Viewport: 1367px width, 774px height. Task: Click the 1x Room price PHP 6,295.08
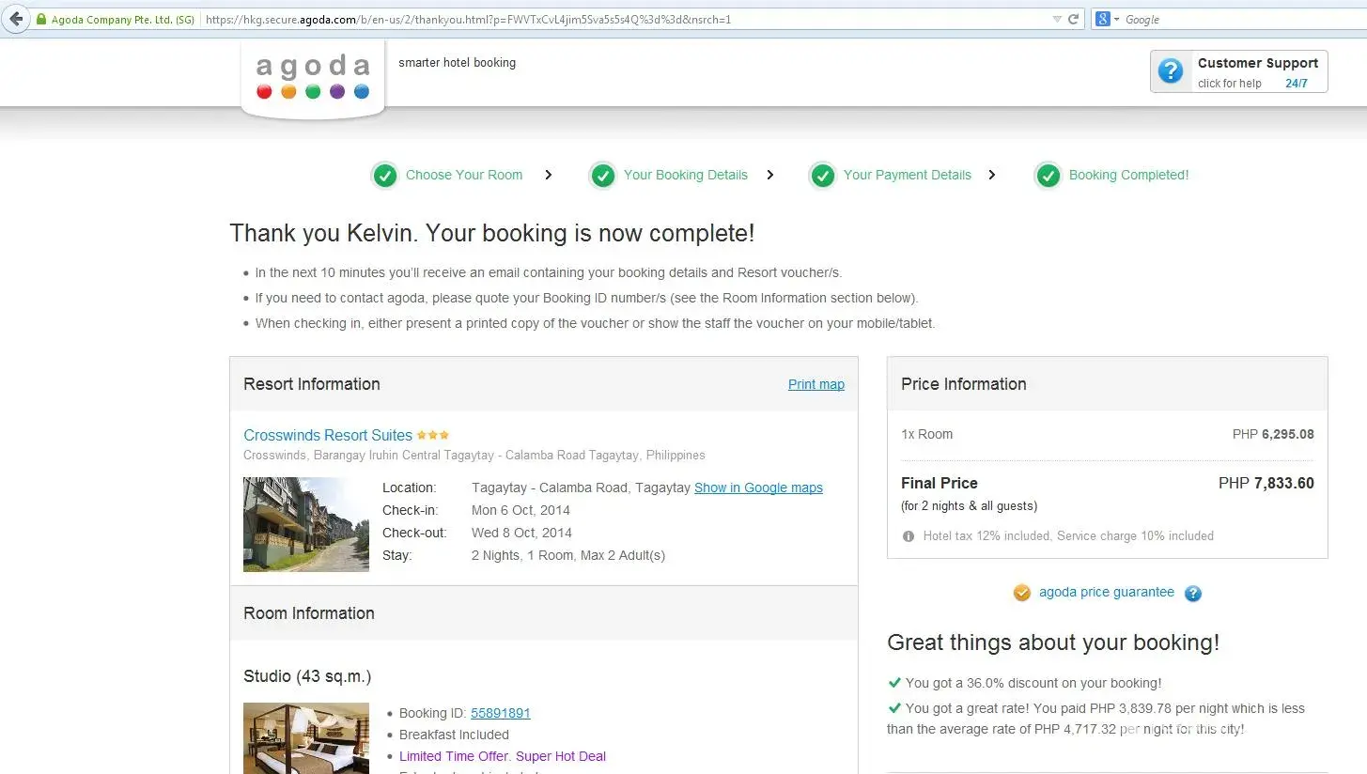pos(1273,434)
